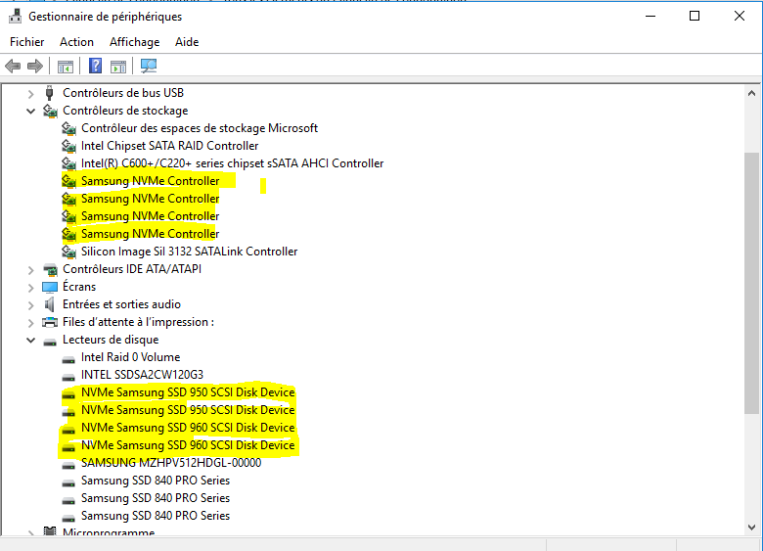Scan for hardware changes with the monitor icon

(x=149, y=66)
